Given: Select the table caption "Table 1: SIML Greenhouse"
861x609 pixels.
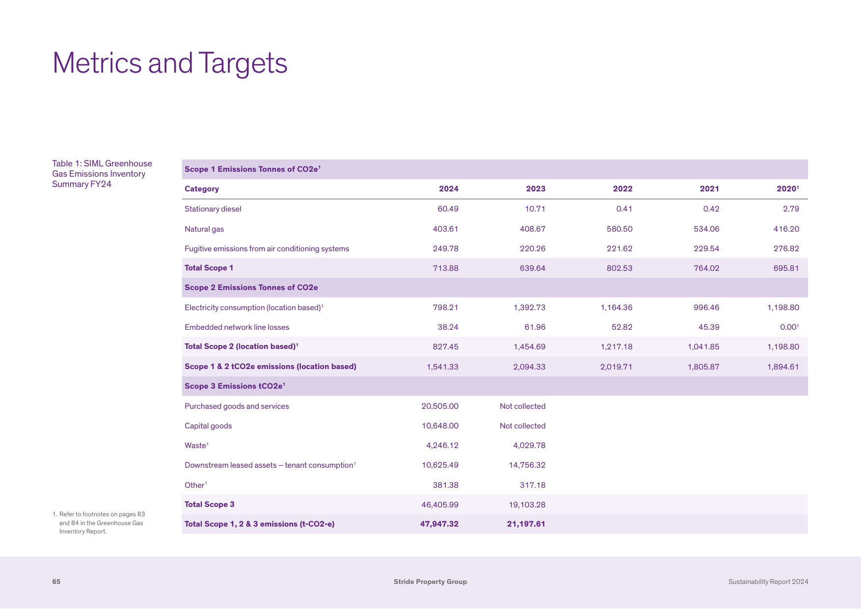Looking at the screenshot, I should (x=102, y=163).
